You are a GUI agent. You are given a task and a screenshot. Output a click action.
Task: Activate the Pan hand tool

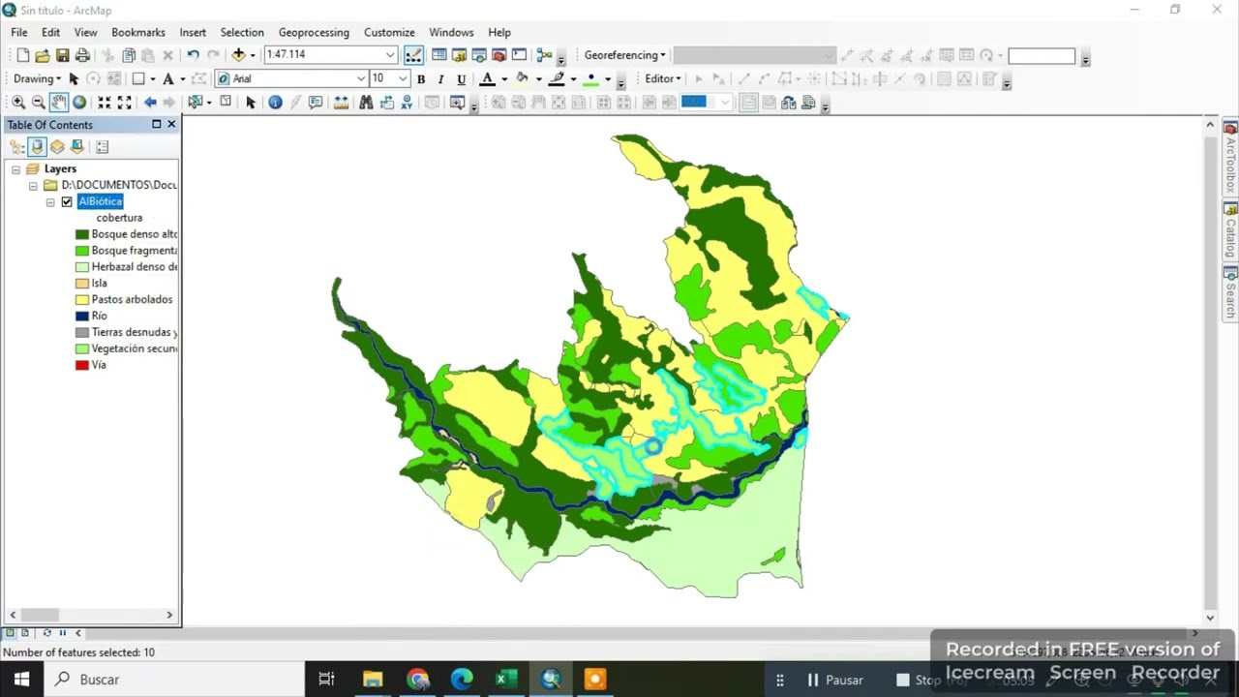coord(59,103)
